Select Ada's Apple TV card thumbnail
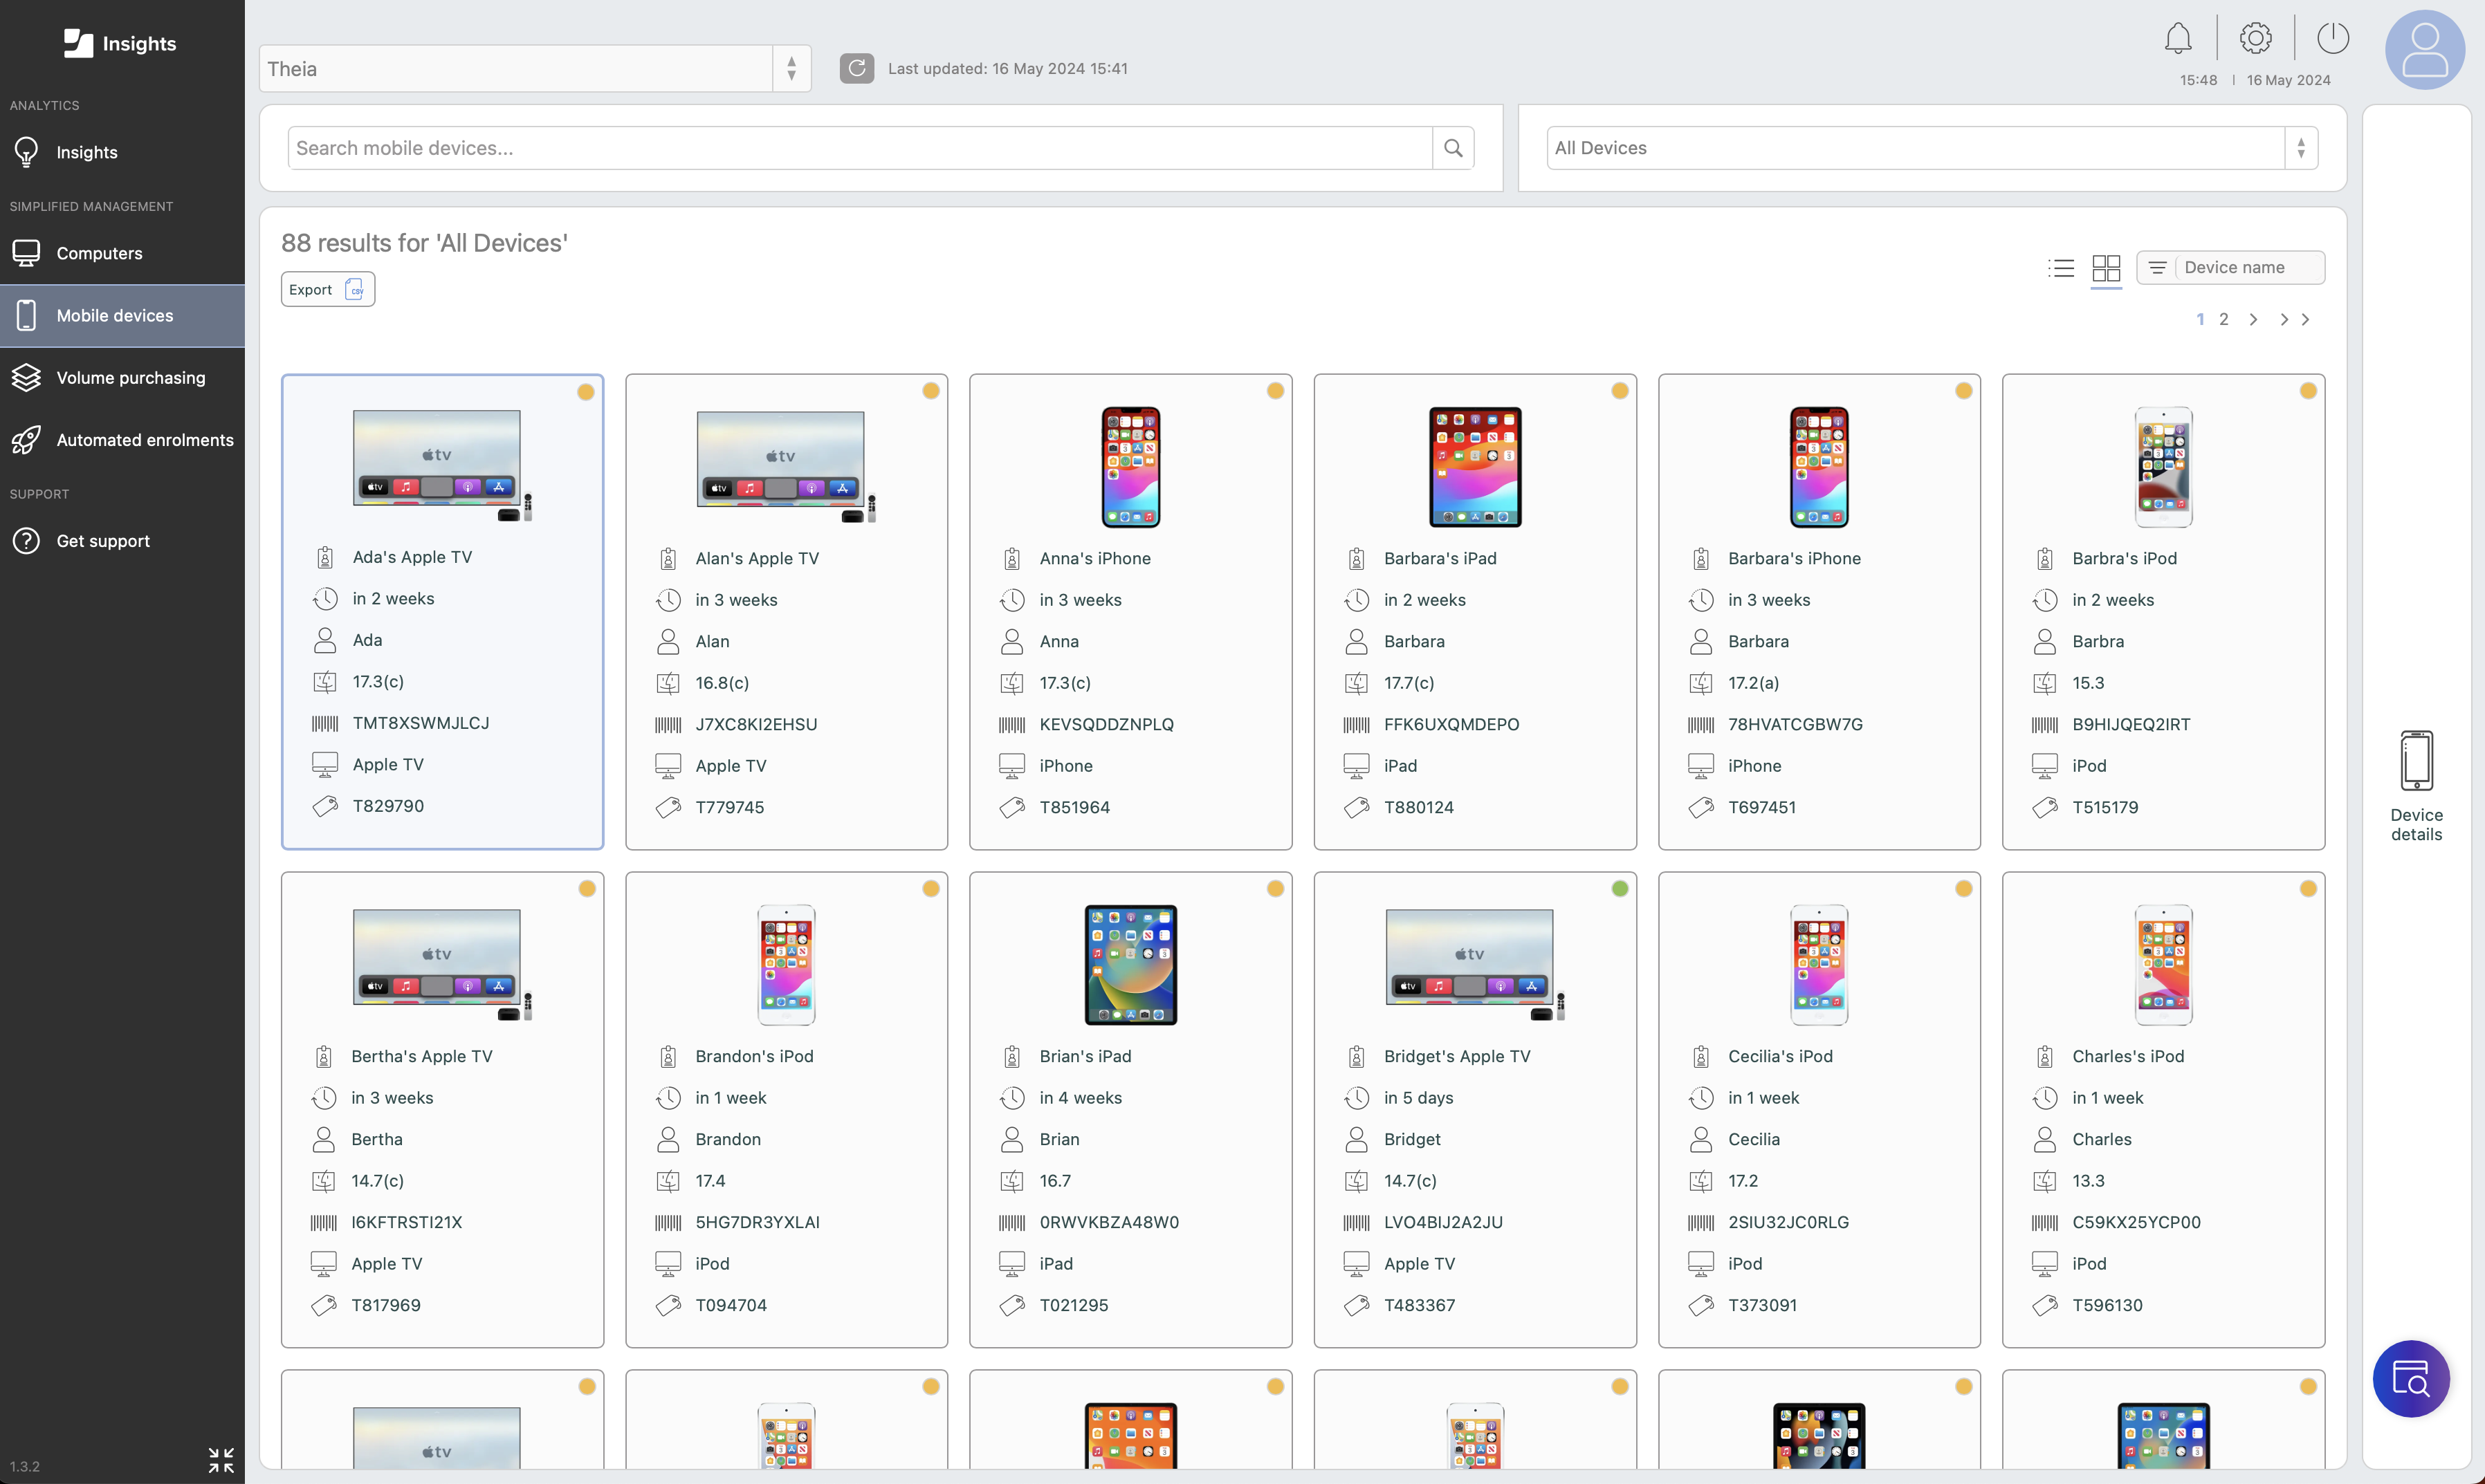Screen dimensions: 2485x1484 tap(442, 466)
